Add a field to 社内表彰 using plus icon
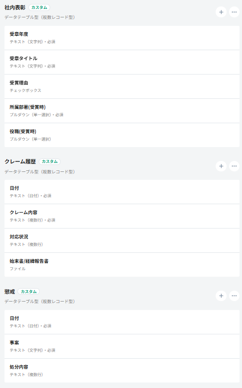Screen dimensions: 242x388 click(x=221, y=12)
